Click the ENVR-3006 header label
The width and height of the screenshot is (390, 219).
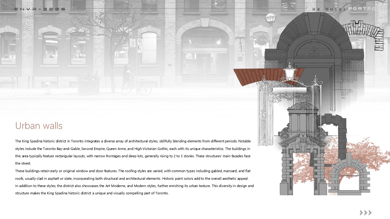pyautogui.click(x=40, y=9)
